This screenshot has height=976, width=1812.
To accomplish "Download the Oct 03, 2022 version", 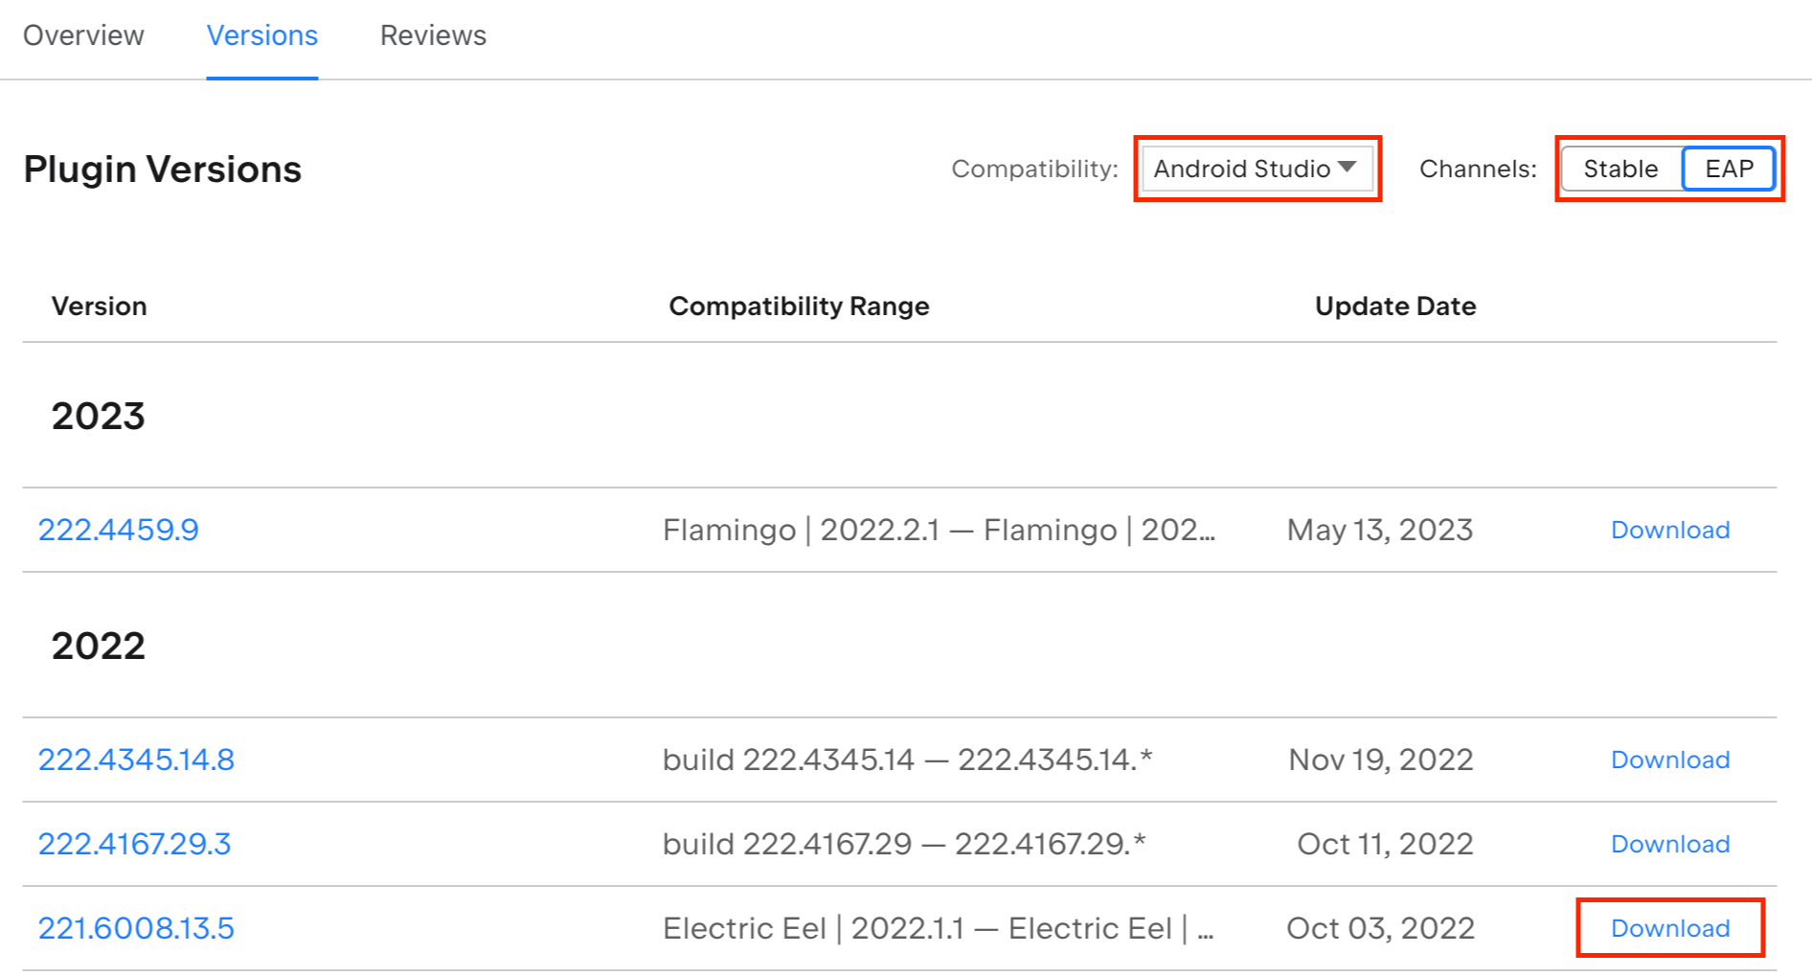I will click(x=1670, y=928).
